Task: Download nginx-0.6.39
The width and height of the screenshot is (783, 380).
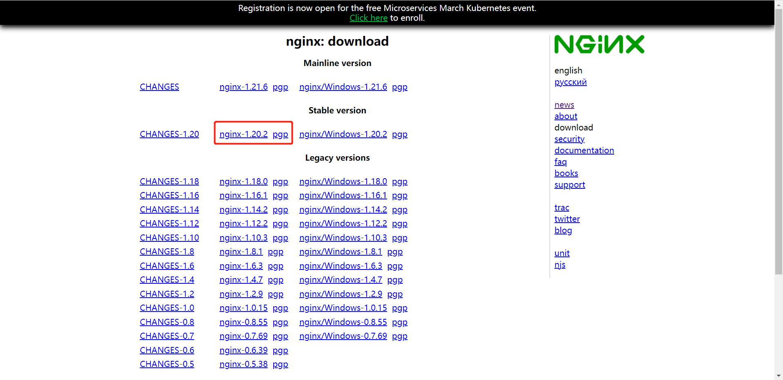Action: 243,350
